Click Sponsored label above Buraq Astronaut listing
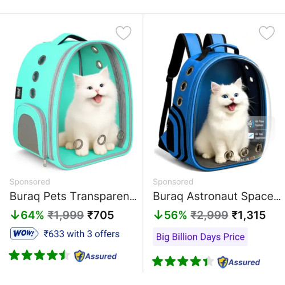285x285 pixels. (x=173, y=182)
